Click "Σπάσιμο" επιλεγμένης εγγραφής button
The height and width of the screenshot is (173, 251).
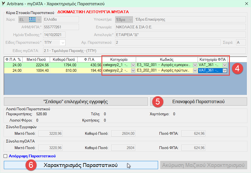[x=76, y=101]
